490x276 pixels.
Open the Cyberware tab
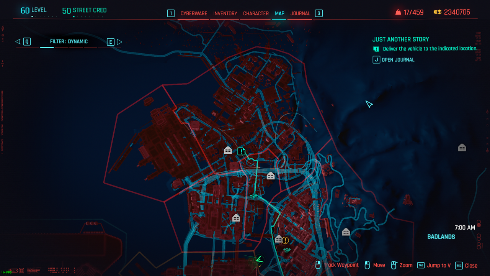coord(194,13)
